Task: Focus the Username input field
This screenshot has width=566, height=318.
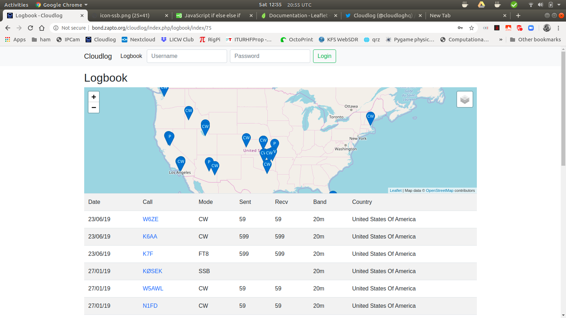Action: (x=187, y=56)
